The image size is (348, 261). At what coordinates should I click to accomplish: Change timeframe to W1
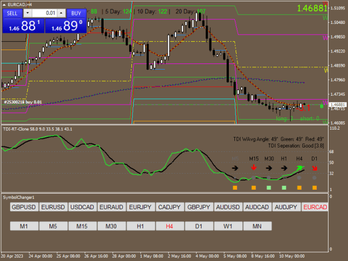coord(228,226)
